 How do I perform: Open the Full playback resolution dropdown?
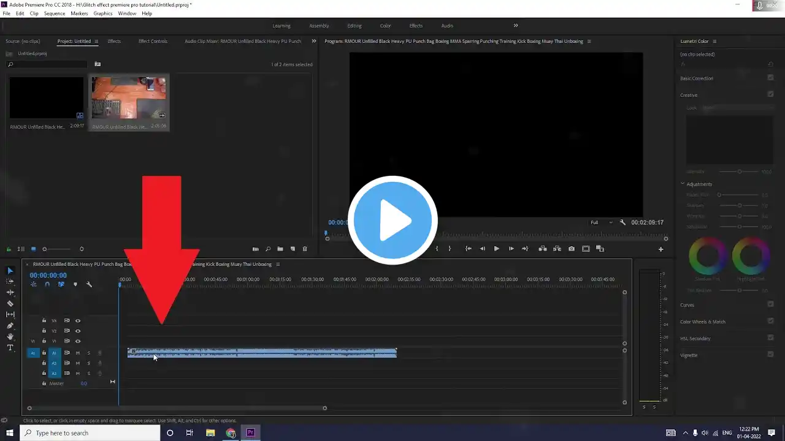(601, 222)
